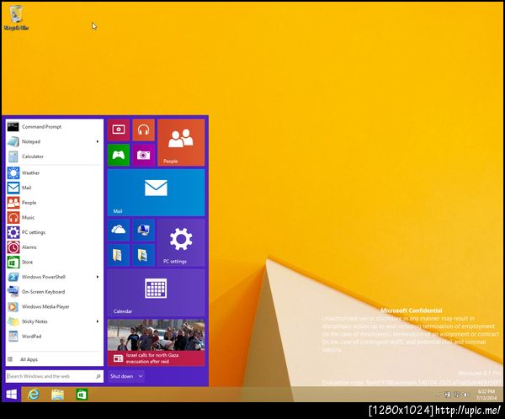Expand the Sticky Notes jump list arrow
Screen dimensions: 505x419
click(98, 321)
